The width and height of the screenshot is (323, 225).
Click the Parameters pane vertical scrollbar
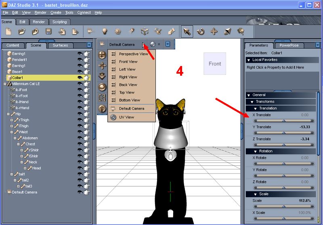[x=319, y=123]
